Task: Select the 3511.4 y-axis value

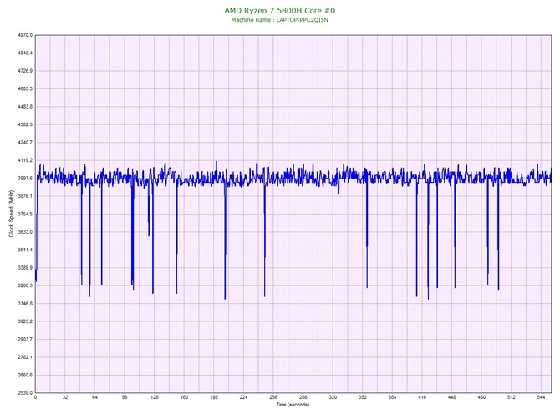Action: point(25,250)
